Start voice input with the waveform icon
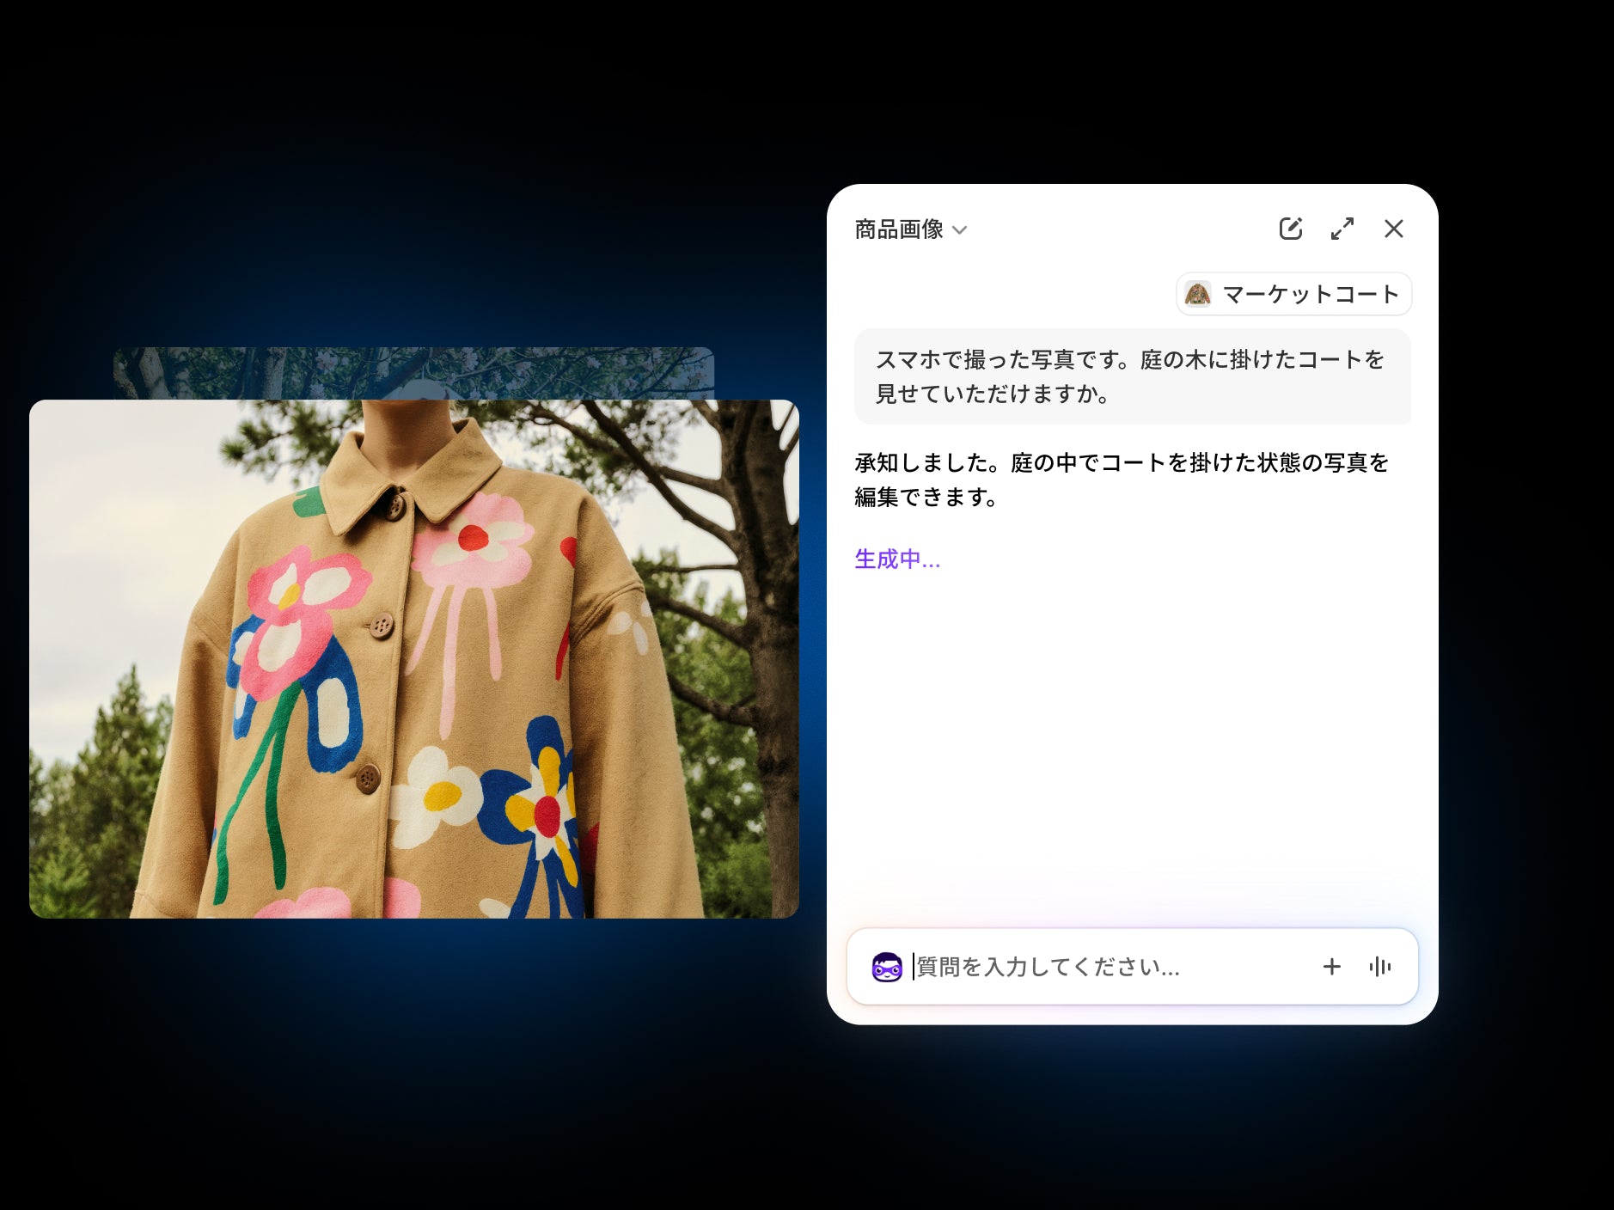This screenshot has width=1614, height=1210. [x=1380, y=967]
